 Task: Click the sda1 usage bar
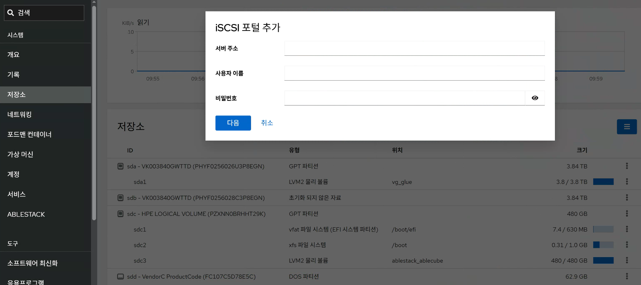(x=603, y=182)
